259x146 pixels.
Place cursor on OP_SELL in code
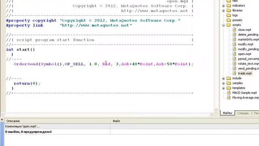tap(74, 64)
